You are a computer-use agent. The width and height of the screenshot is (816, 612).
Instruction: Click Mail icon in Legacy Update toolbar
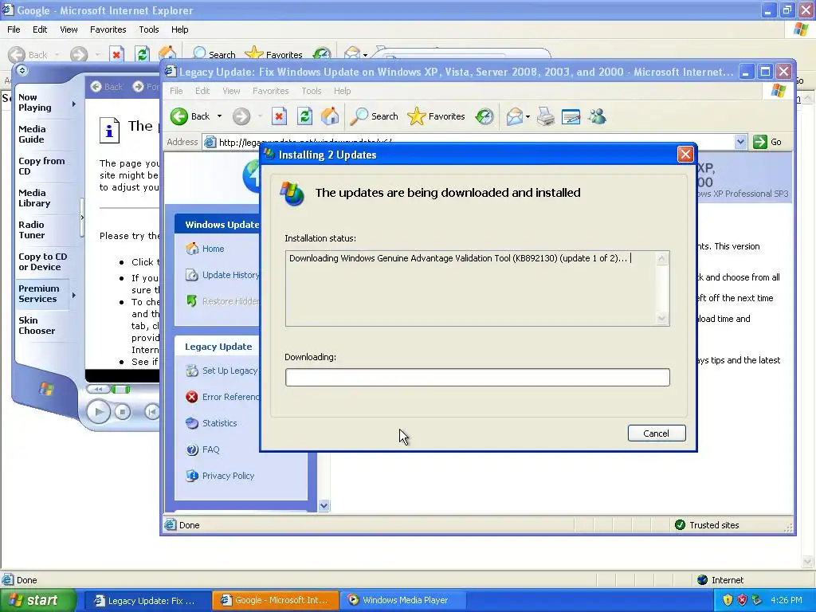(514, 116)
